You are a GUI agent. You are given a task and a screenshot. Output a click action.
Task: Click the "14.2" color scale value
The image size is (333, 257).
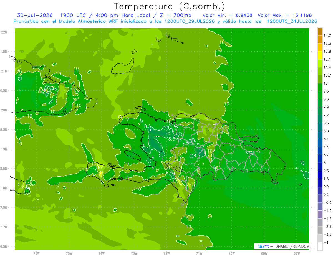pos(328,35)
